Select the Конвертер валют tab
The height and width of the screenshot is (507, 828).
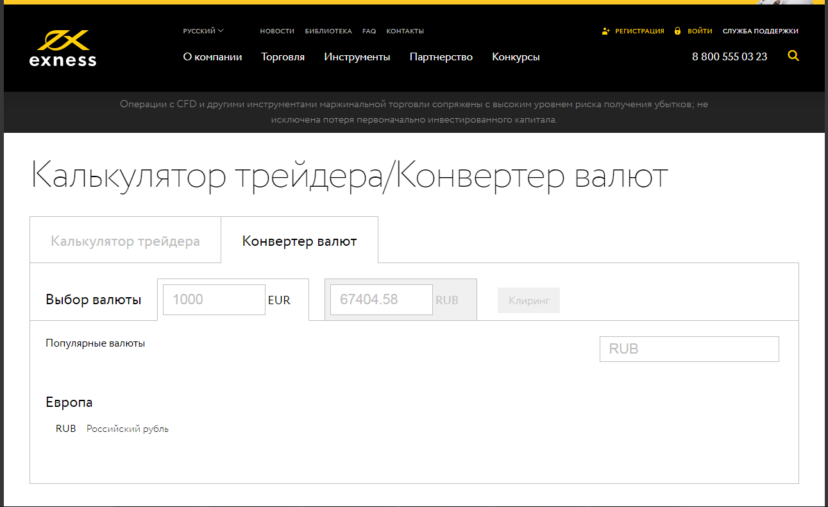(300, 241)
